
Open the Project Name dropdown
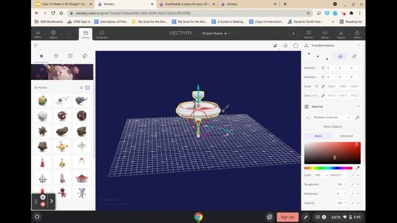point(216,33)
